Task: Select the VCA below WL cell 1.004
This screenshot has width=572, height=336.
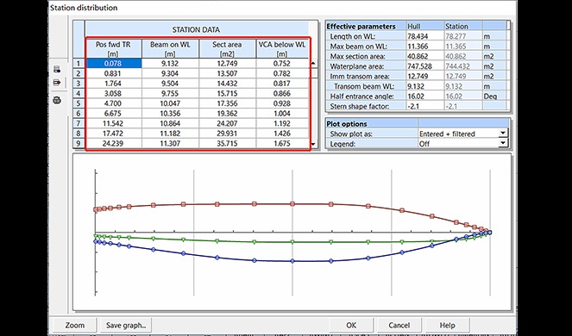Action: (282, 114)
